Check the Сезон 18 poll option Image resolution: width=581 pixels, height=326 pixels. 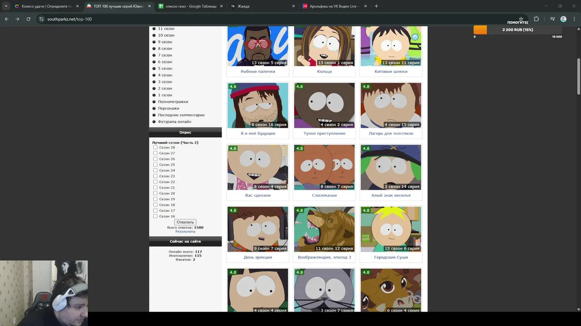155,205
